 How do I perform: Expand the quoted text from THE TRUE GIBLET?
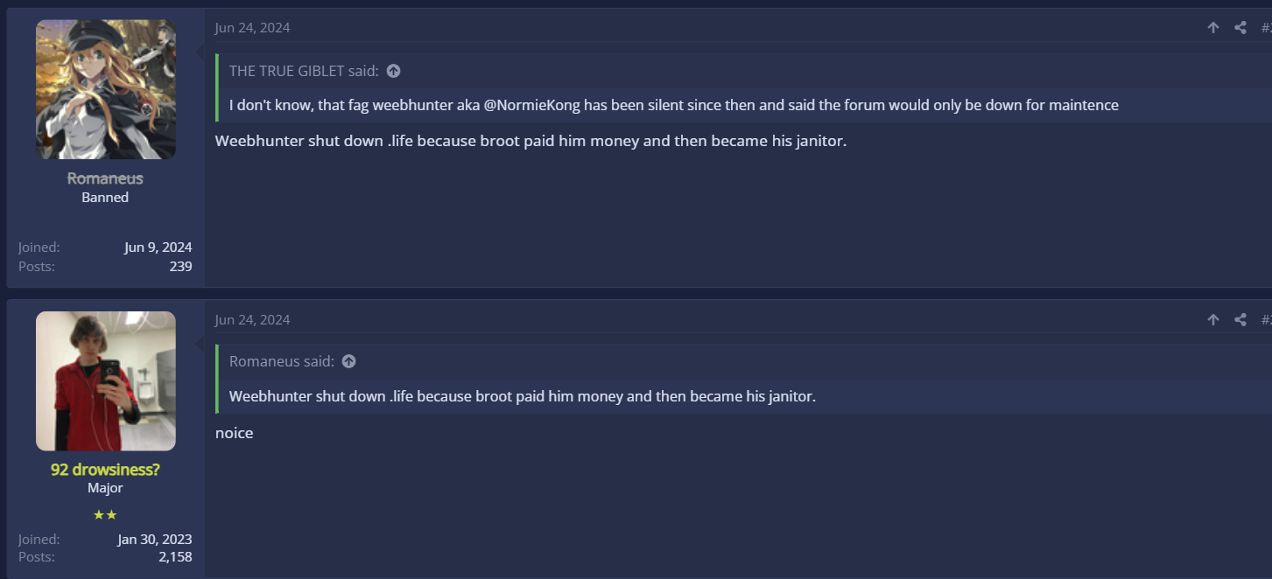click(x=673, y=105)
